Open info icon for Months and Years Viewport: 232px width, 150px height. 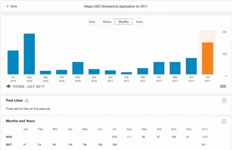click(224, 121)
